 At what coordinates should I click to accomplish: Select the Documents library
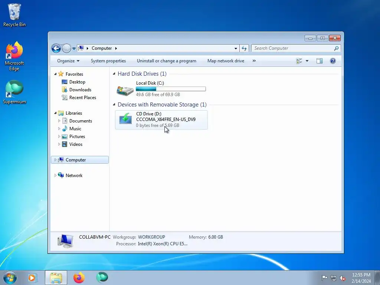coord(81,121)
